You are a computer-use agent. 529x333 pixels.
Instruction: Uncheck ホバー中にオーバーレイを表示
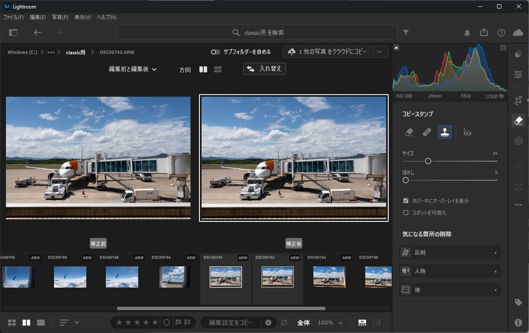click(406, 201)
